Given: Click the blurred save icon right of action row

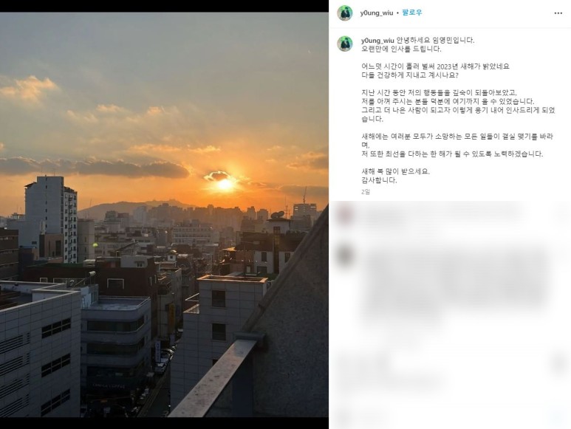Looking at the screenshot, I should click(558, 364).
